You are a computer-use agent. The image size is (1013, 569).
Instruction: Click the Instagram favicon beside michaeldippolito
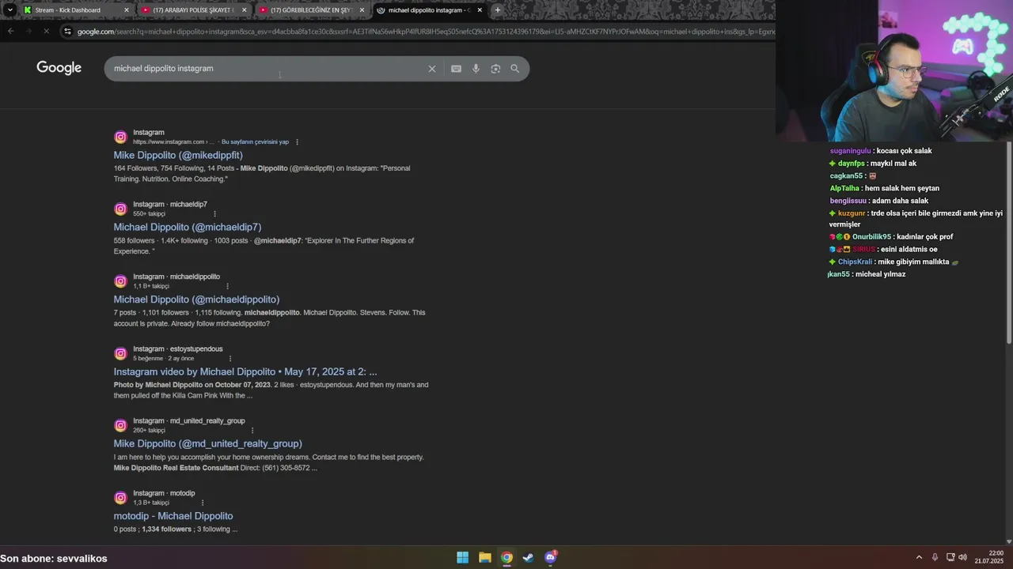pos(120,281)
